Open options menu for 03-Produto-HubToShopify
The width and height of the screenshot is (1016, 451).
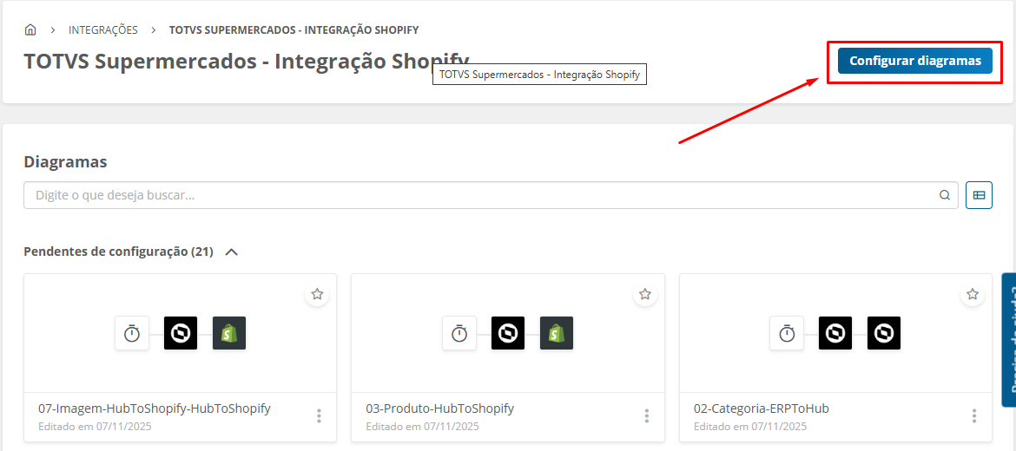(647, 416)
